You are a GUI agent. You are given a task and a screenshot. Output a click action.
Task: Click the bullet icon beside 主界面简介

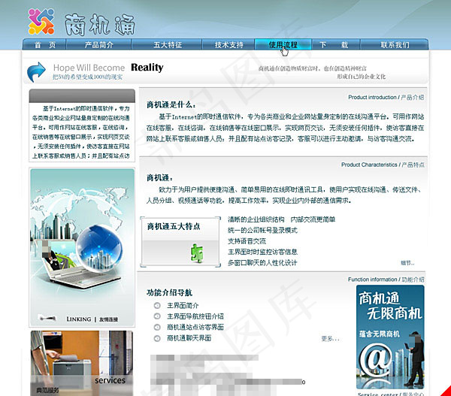pyautogui.click(x=157, y=305)
